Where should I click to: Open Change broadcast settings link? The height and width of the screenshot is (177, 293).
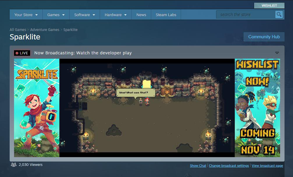click(229, 166)
